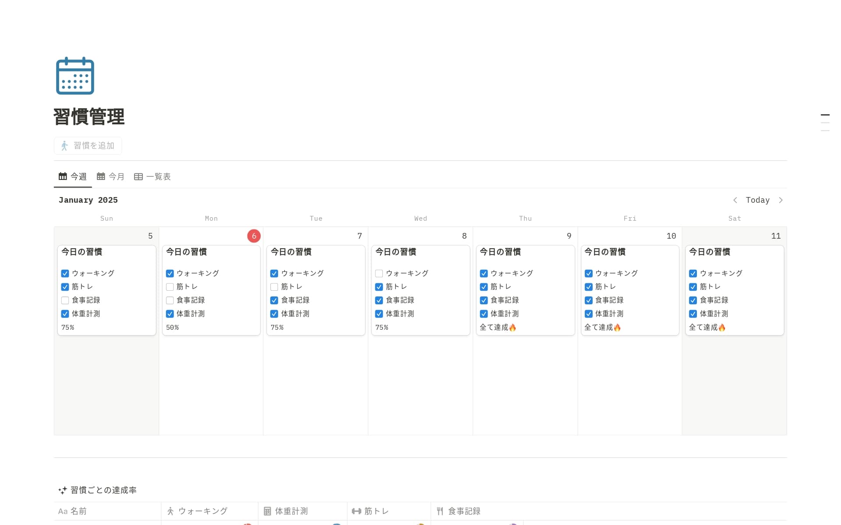841x525 pixels.
Task: Click sparkle icon beside 習慣ごとの達成率
Action: click(63, 490)
